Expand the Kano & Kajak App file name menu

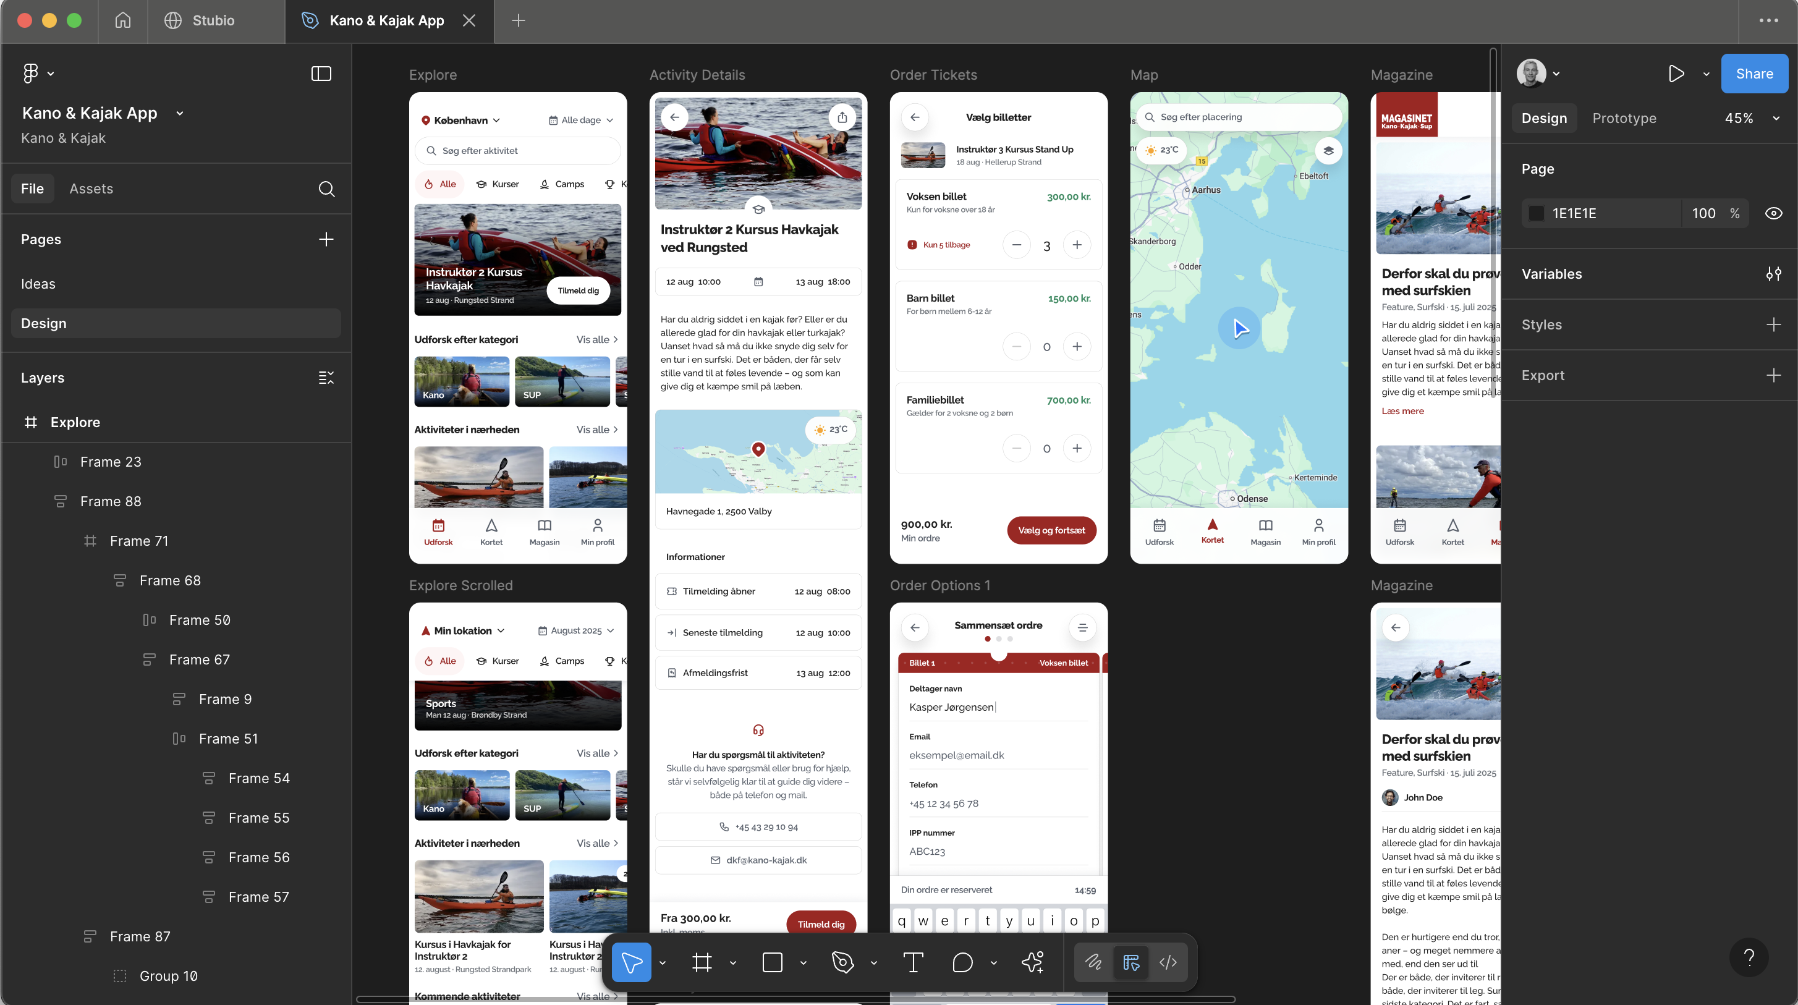point(179,113)
